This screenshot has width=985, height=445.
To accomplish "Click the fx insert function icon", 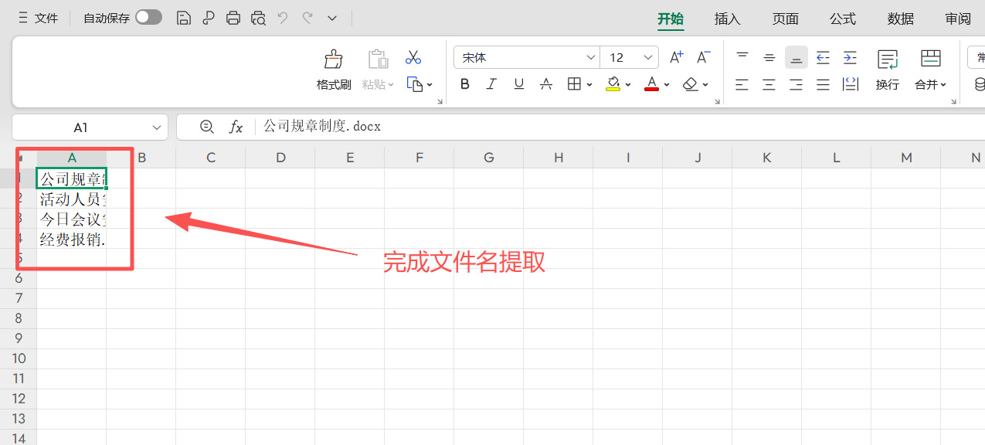I will 236,127.
